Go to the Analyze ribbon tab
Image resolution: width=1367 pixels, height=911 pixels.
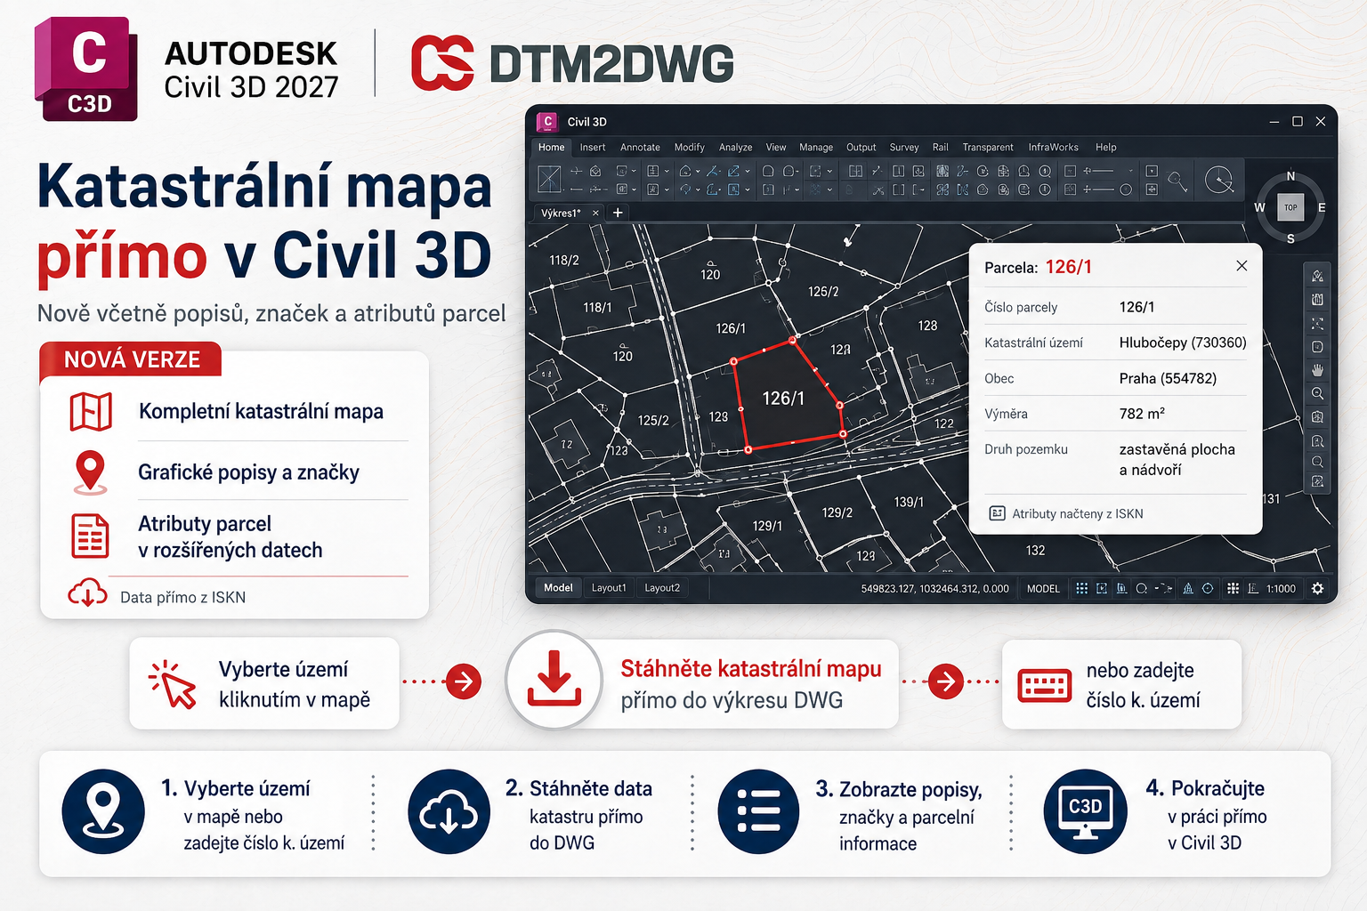point(735,148)
